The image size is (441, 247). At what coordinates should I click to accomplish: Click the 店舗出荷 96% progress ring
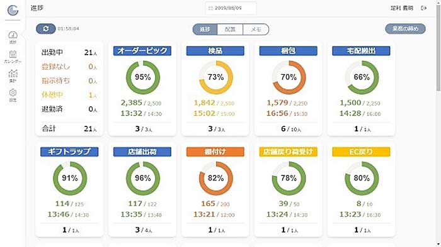[143, 178]
